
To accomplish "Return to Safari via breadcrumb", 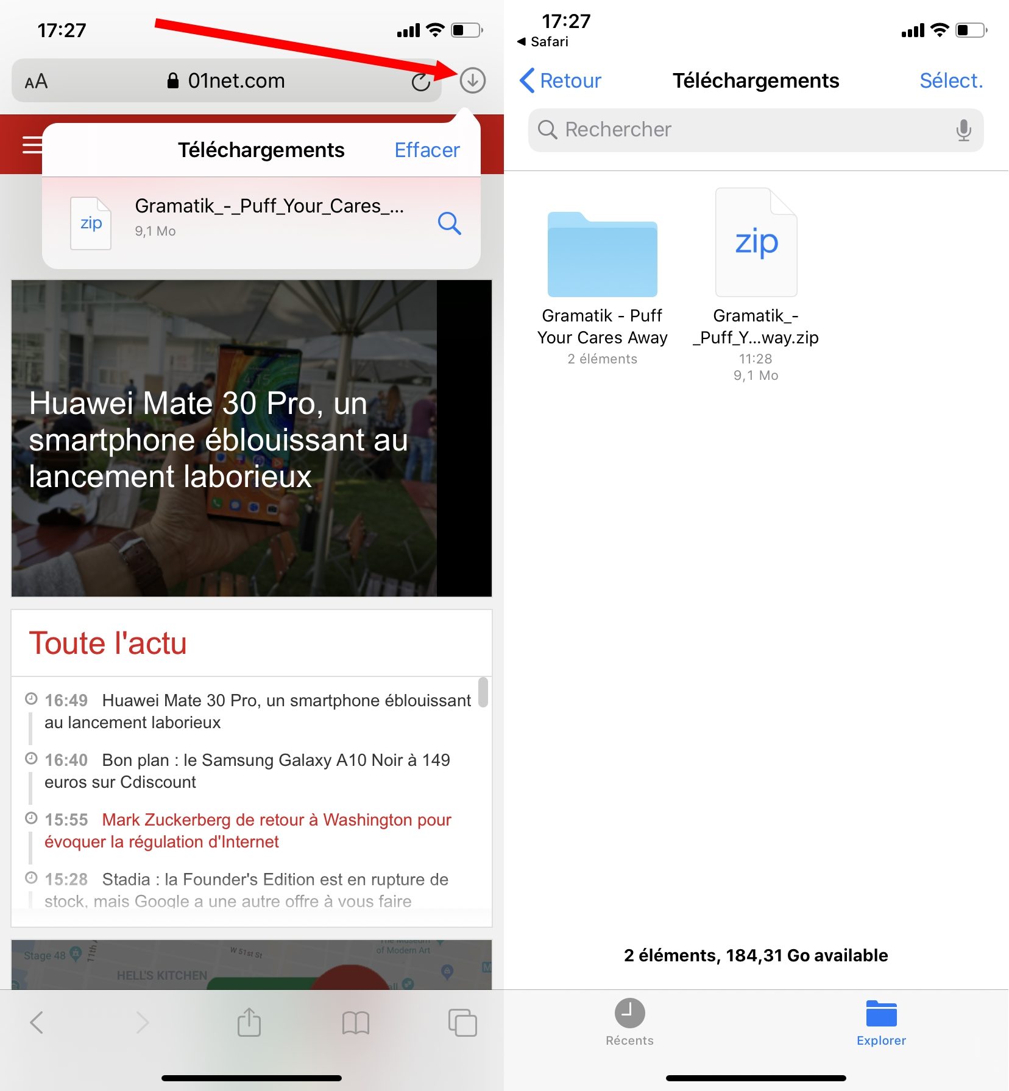I will [x=542, y=41].
